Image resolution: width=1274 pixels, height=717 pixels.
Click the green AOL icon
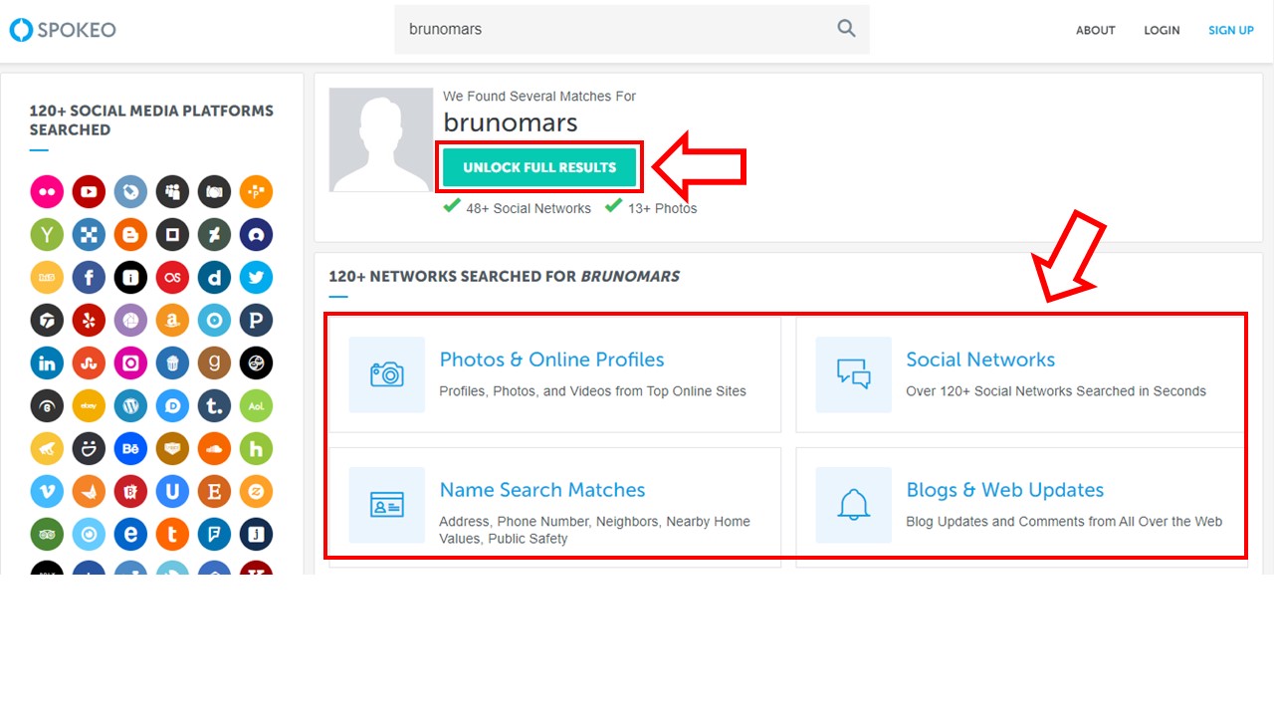(x=256, y=406)
